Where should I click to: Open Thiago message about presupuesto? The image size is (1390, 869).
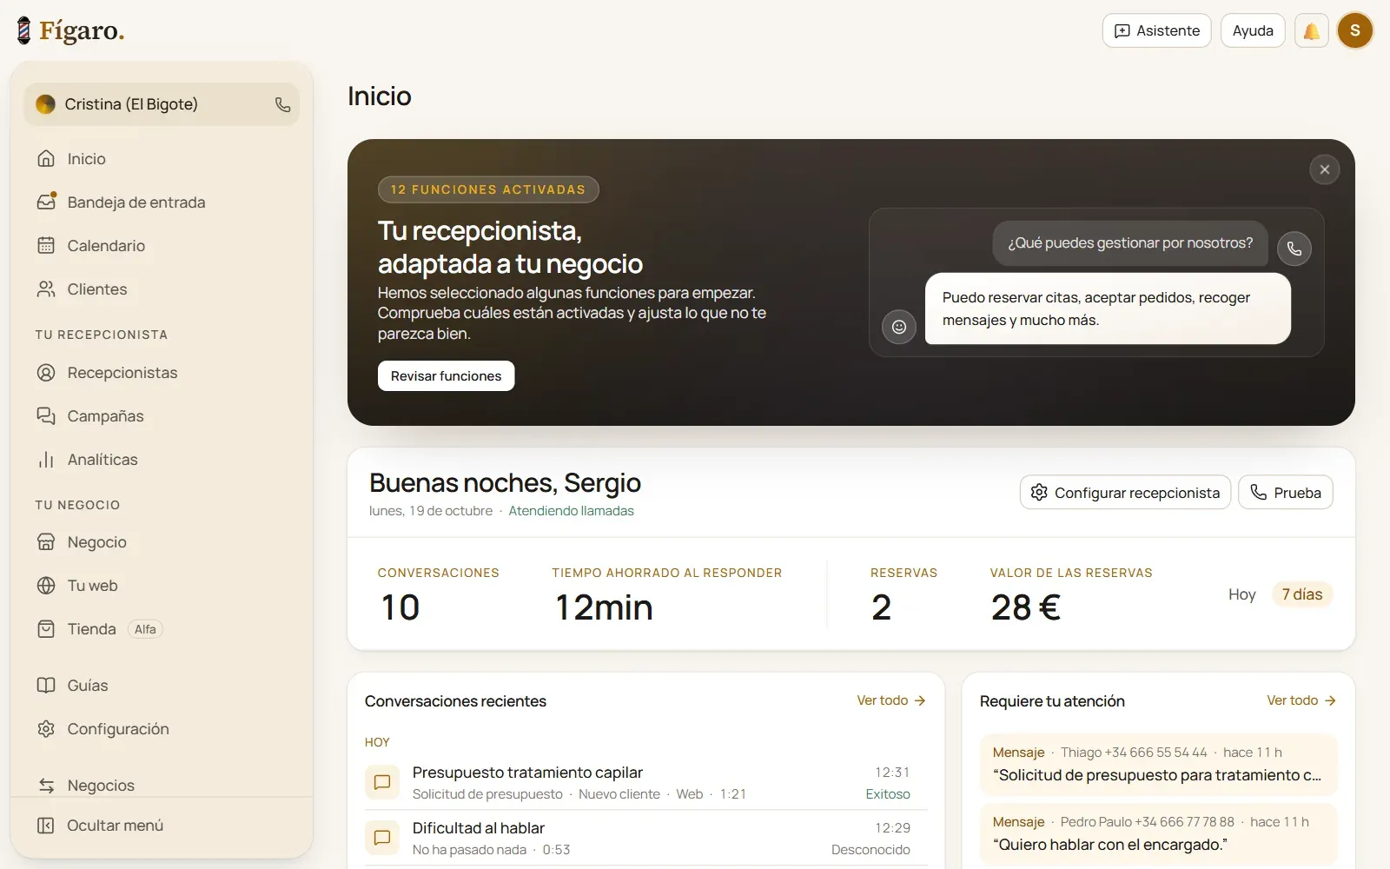1158,764
